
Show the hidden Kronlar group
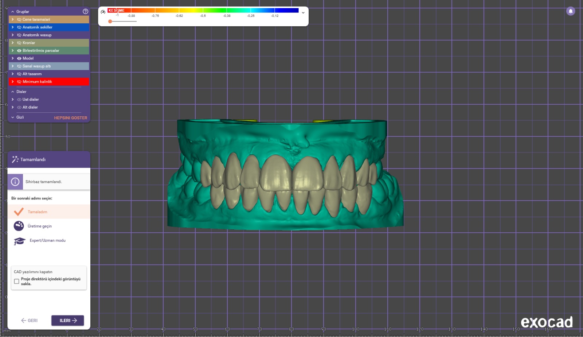(x=19, y=43)
